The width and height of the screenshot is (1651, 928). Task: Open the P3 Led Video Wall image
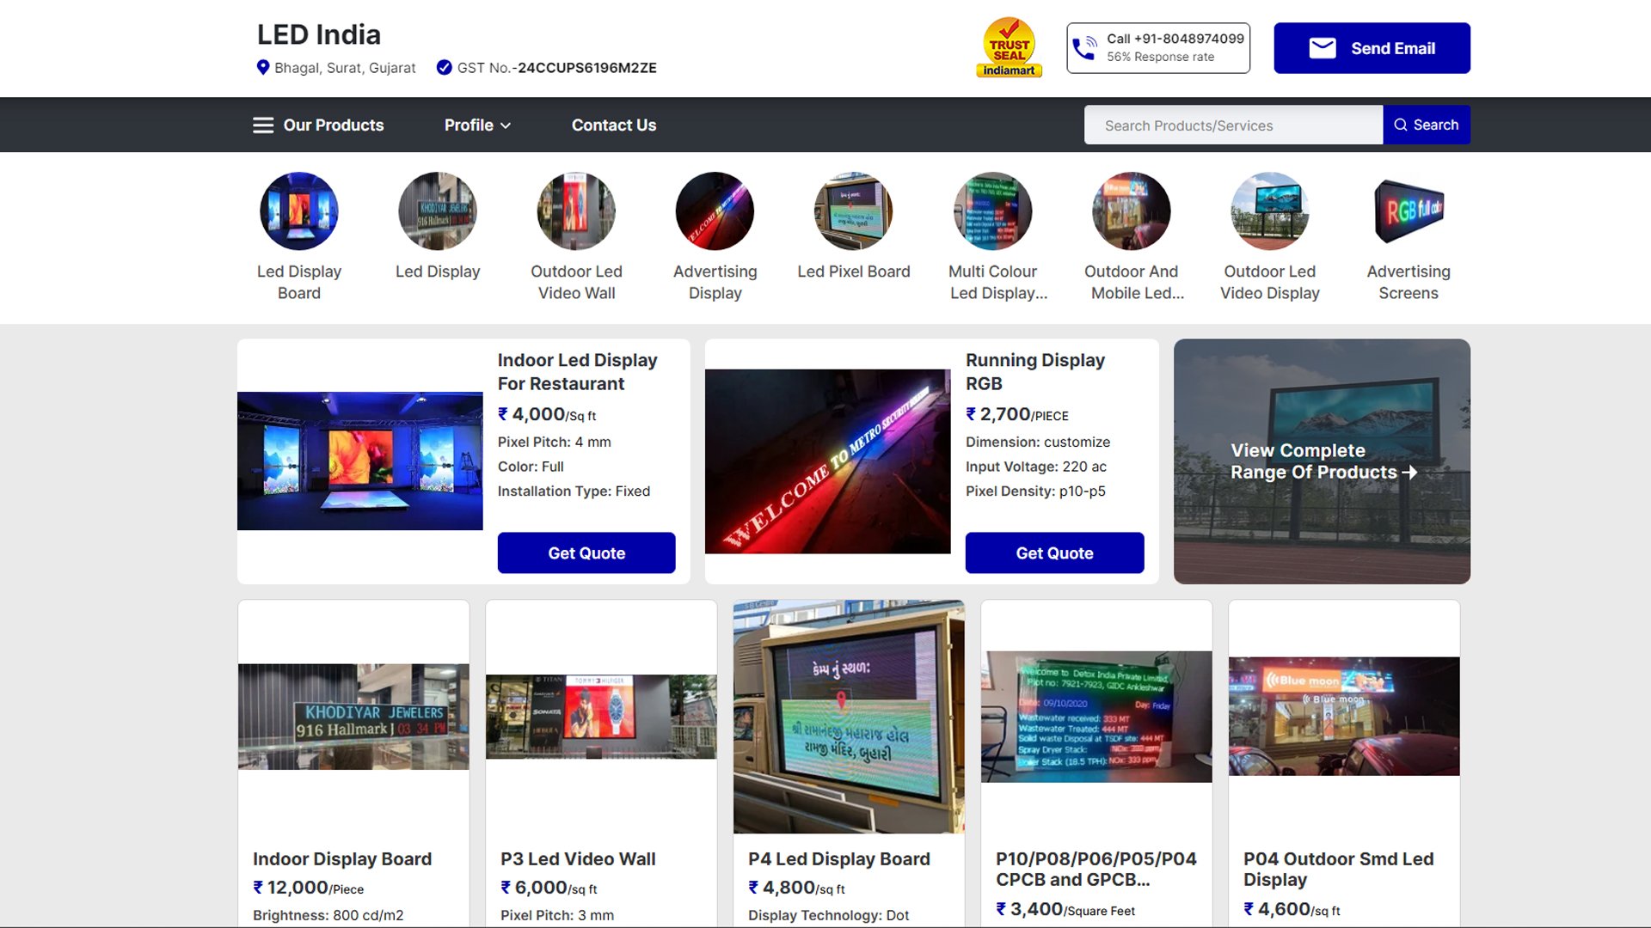tap(601, 717)
